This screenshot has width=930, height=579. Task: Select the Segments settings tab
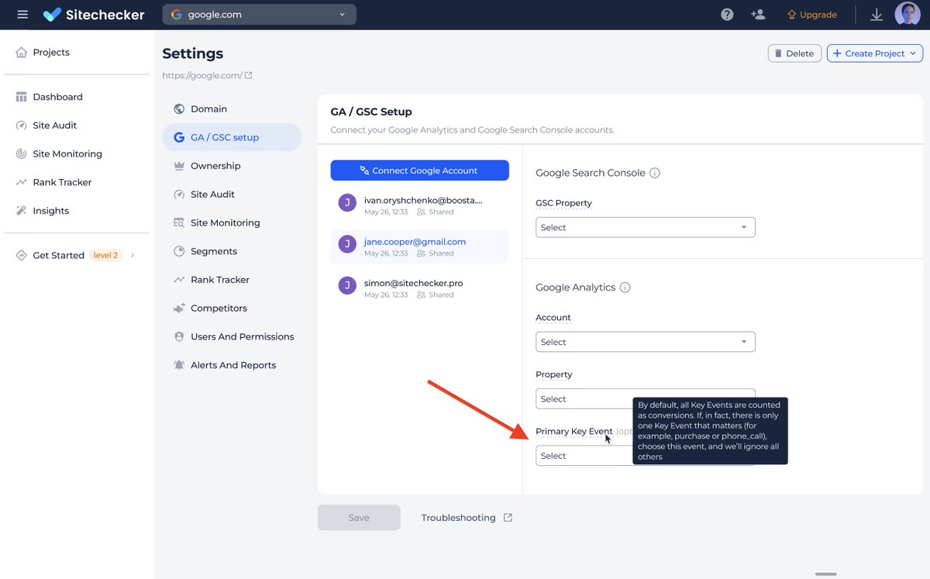tap(232, 251)
